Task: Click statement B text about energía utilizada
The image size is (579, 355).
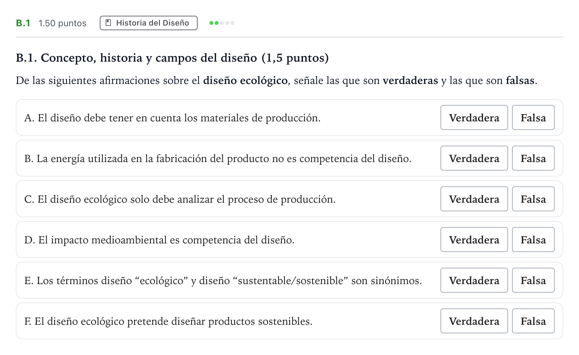Action: (x=218, y=158)
